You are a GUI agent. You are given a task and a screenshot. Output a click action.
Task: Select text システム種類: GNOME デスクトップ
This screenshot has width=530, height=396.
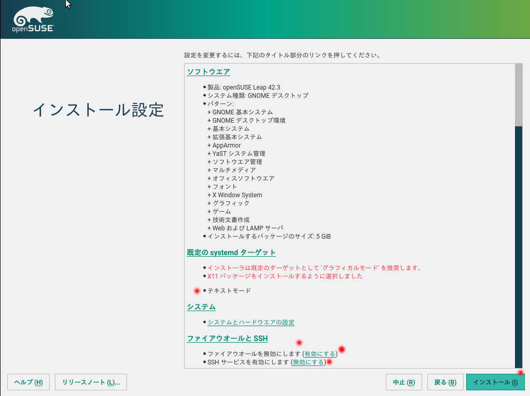pos(258,95)
